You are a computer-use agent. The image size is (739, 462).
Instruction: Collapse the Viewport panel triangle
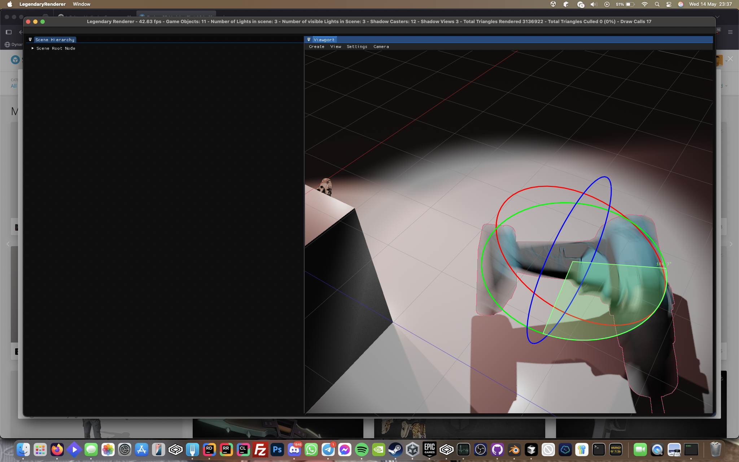tap(309, 40)
